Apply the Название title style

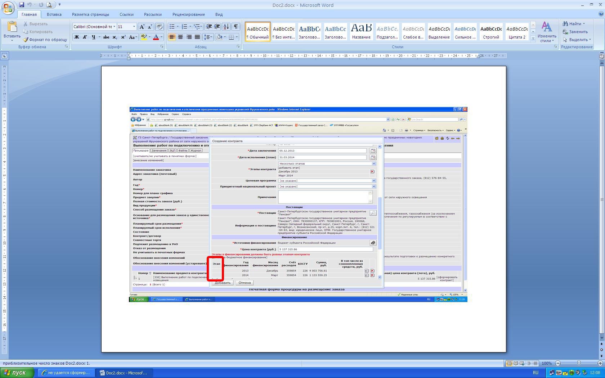(x=361, y=32)
